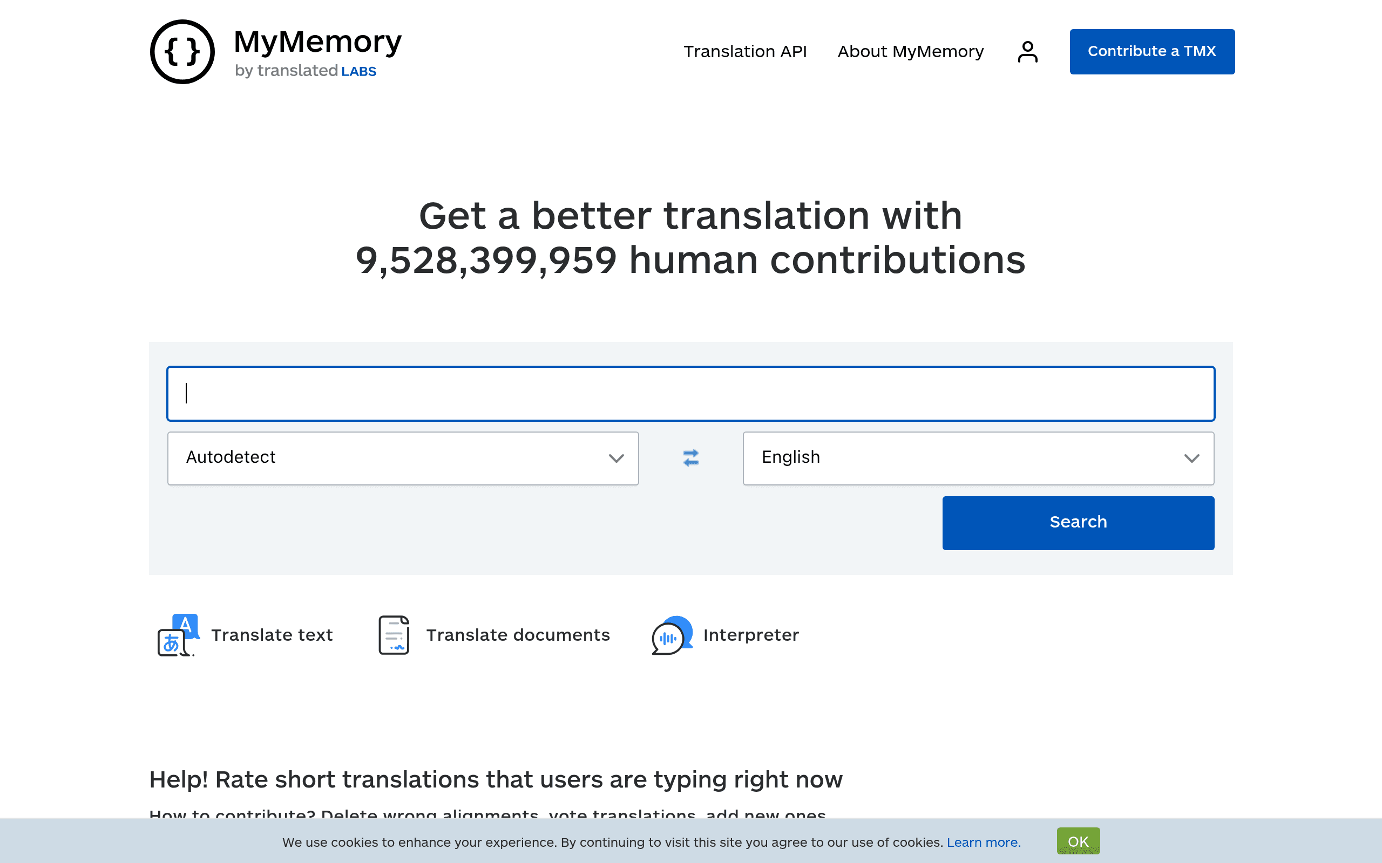The image size is (1382, 863).
Task: Click the MyMemory curly braces logo
Action: [x=182, y=51]
